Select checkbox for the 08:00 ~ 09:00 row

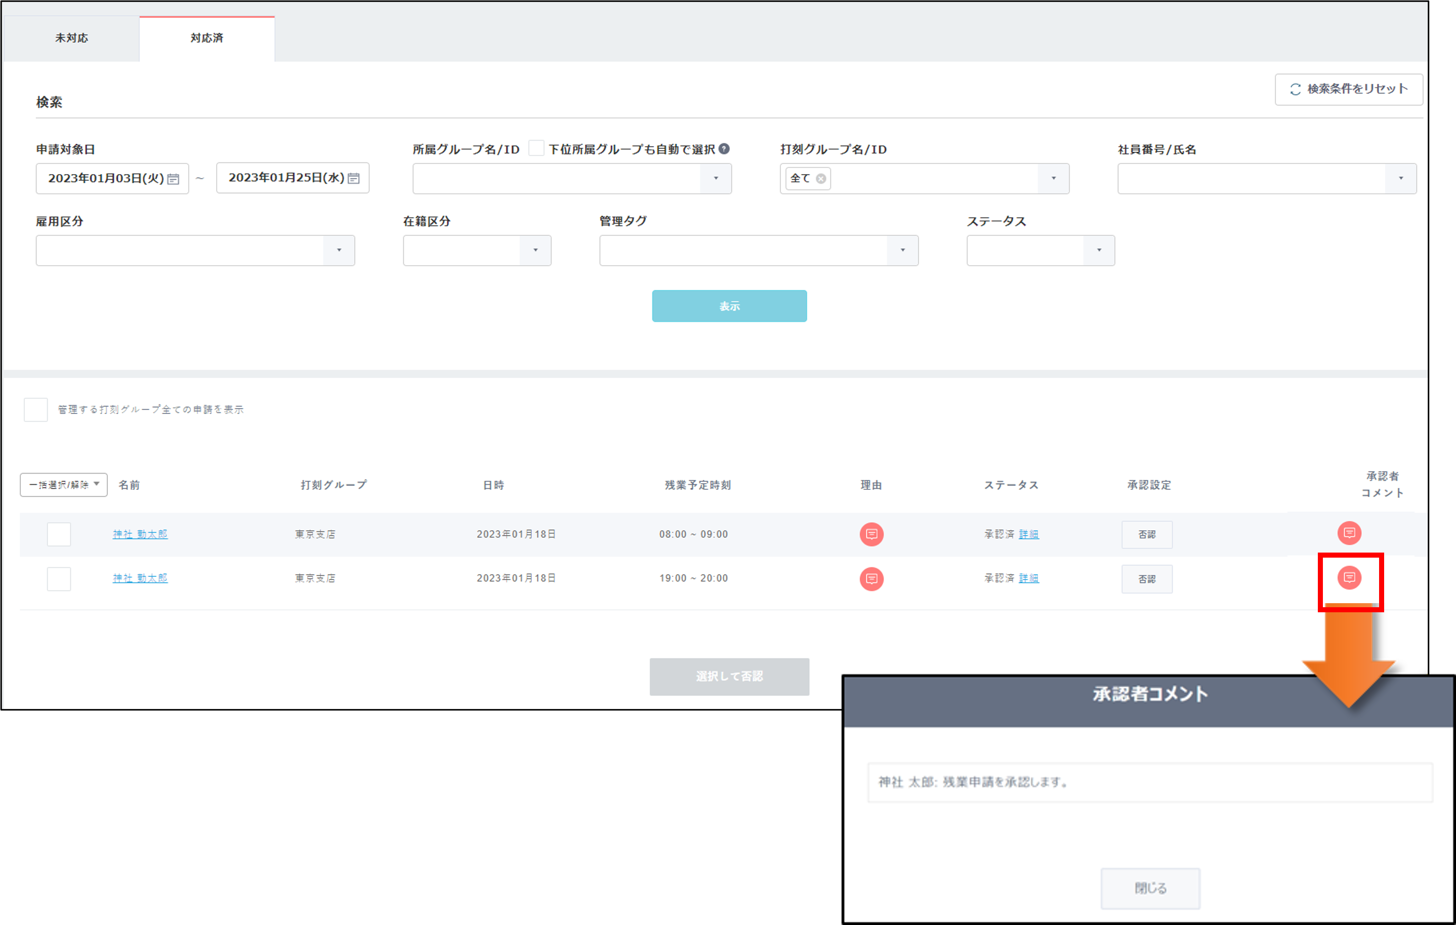point(59,534)
